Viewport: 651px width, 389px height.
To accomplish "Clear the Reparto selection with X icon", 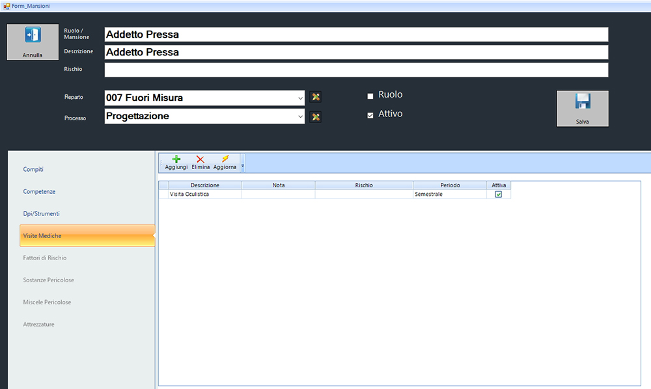I will [x=316, y=98].
